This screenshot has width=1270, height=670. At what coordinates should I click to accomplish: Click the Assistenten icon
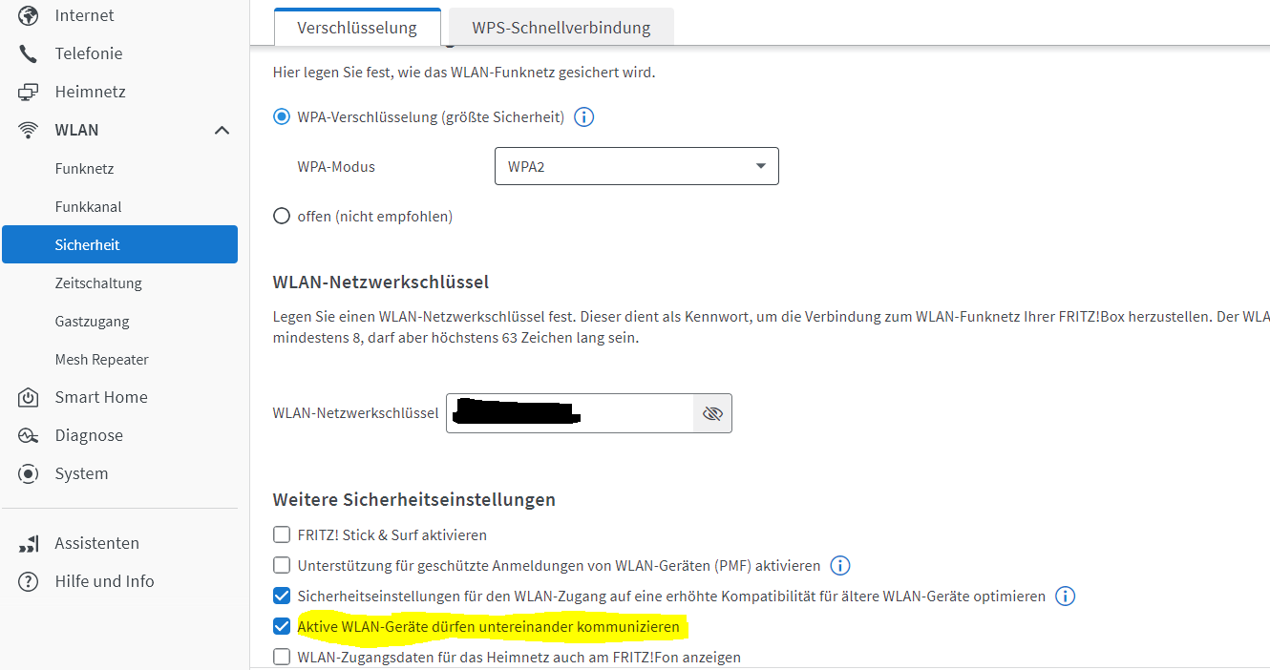point(29,543)
